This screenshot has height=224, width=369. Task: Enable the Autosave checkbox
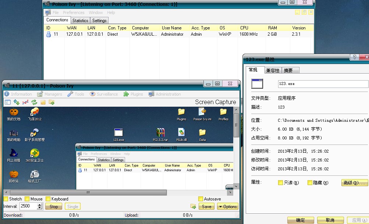pos(201,199)
